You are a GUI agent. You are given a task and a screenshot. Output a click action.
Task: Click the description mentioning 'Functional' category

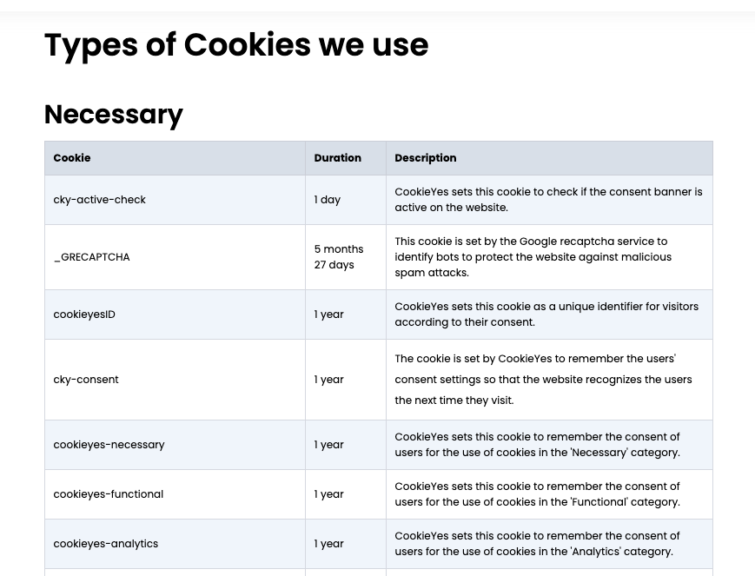[537, 494]
